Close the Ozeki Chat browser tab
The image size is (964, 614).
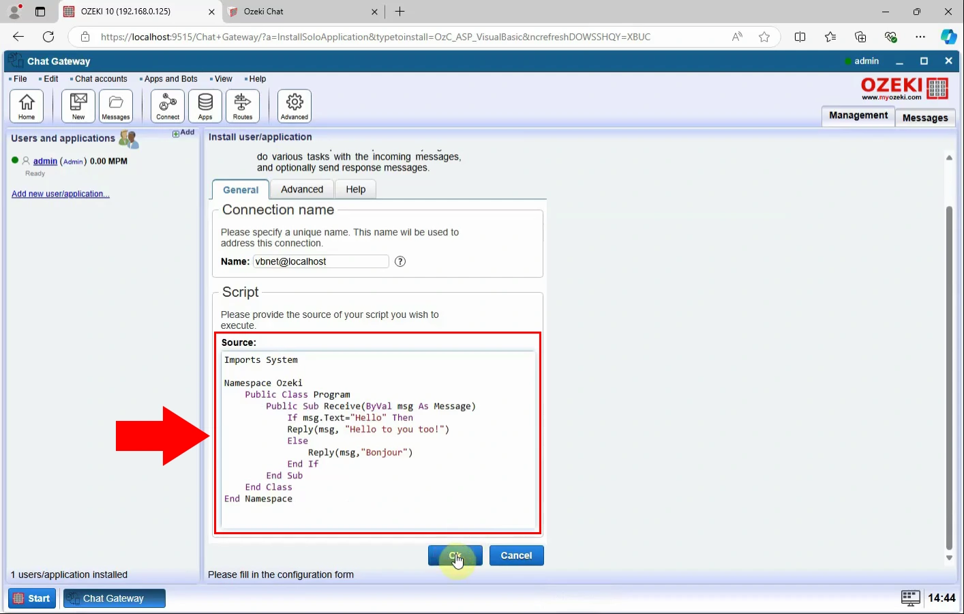(x=374, y=12)
